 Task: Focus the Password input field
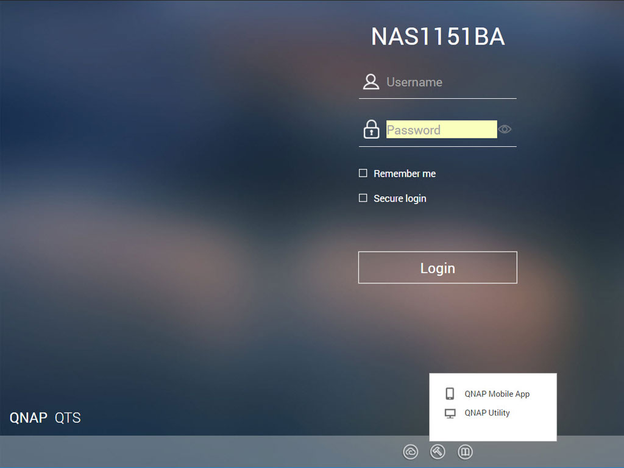[x=441, y=129]
